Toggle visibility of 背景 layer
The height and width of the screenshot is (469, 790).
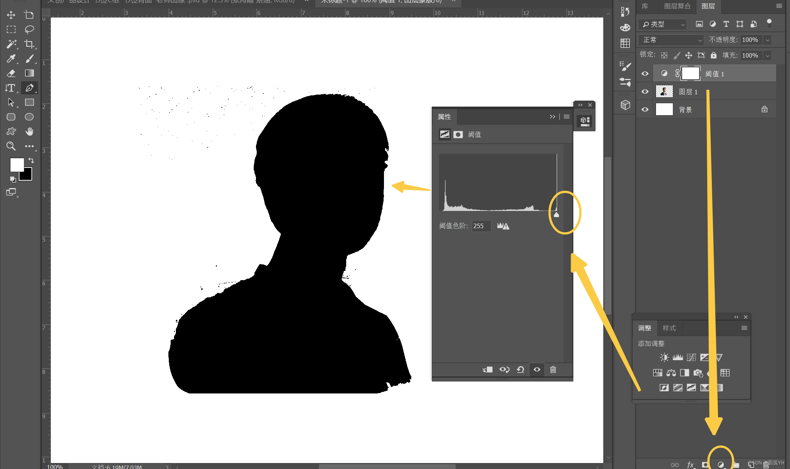(645, 110)
